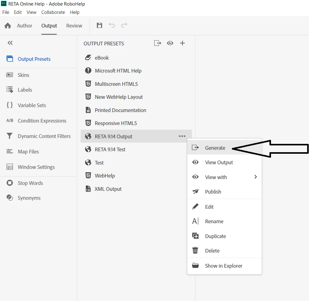Click the Generate icon in the Output Presets header

[x=158, y=43]
